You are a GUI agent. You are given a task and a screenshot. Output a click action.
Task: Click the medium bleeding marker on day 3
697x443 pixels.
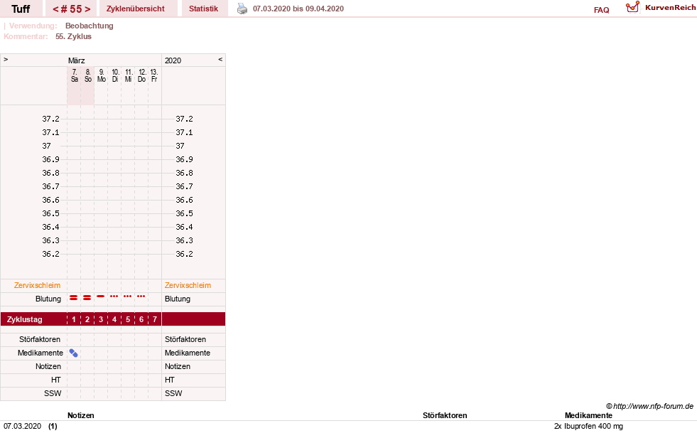click(101, 297)
